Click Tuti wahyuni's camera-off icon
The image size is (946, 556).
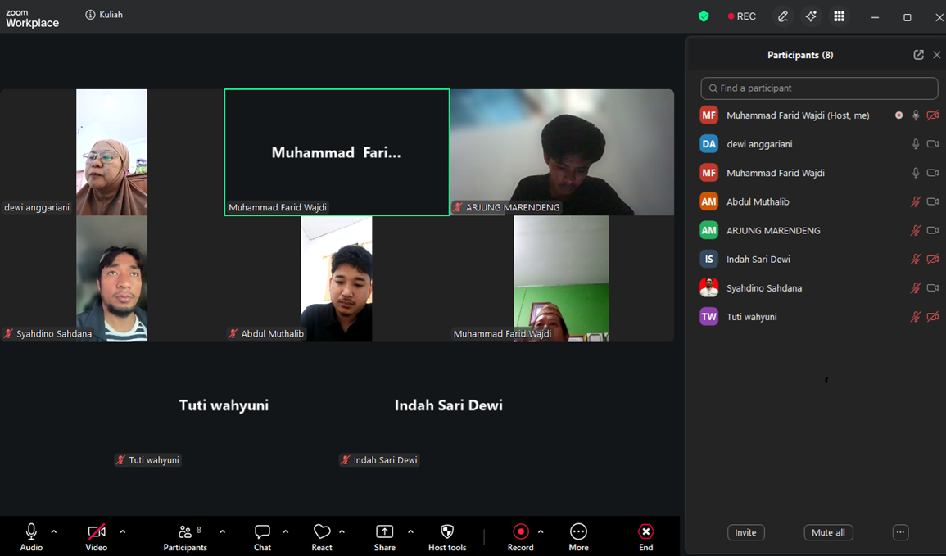[x=933, y=317]
